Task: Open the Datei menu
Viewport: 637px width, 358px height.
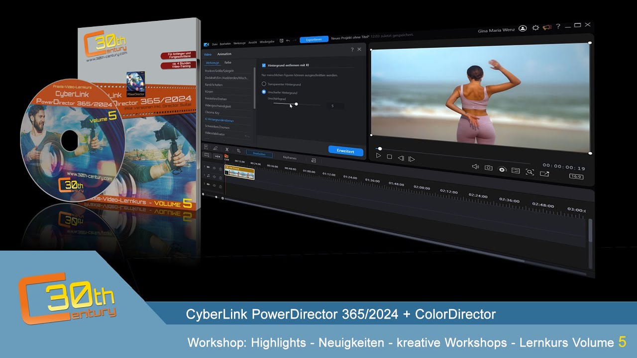Action: 214,44
